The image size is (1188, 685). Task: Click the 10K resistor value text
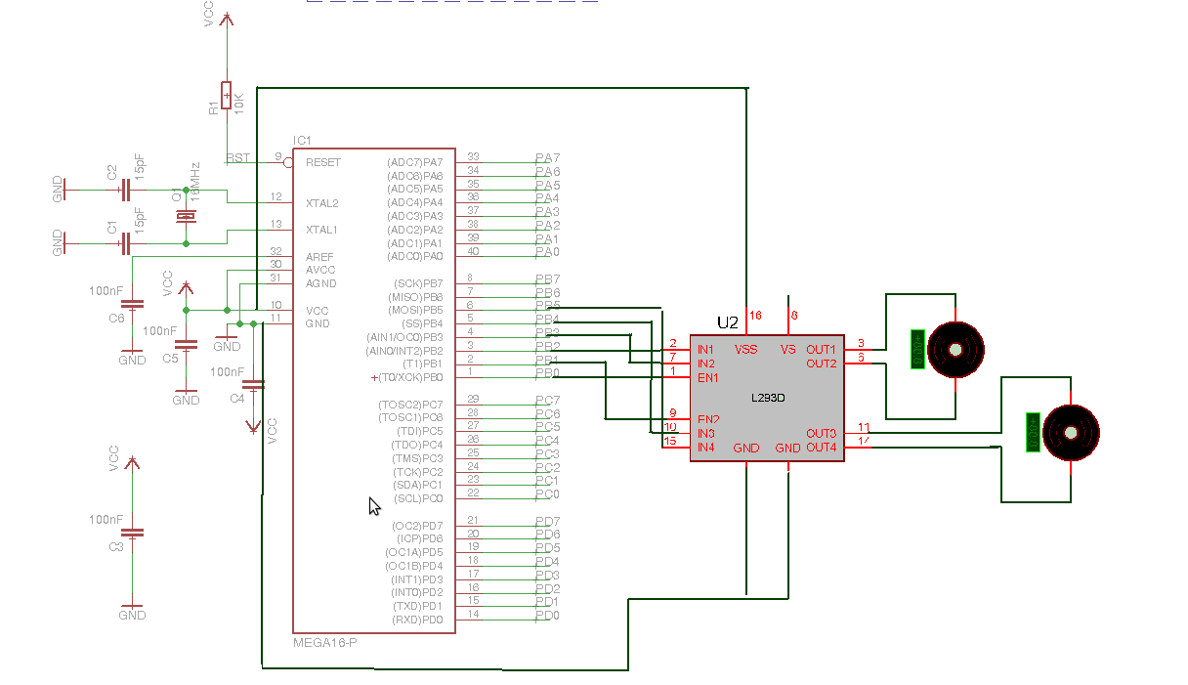coord(240,104)
